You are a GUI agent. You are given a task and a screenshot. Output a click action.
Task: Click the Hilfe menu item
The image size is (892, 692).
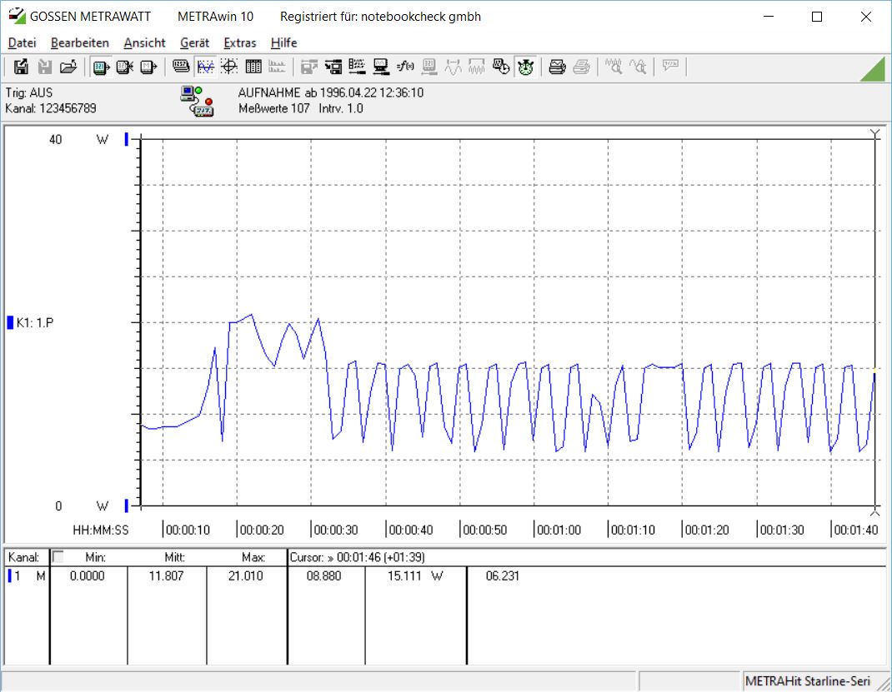coord(284,42)
